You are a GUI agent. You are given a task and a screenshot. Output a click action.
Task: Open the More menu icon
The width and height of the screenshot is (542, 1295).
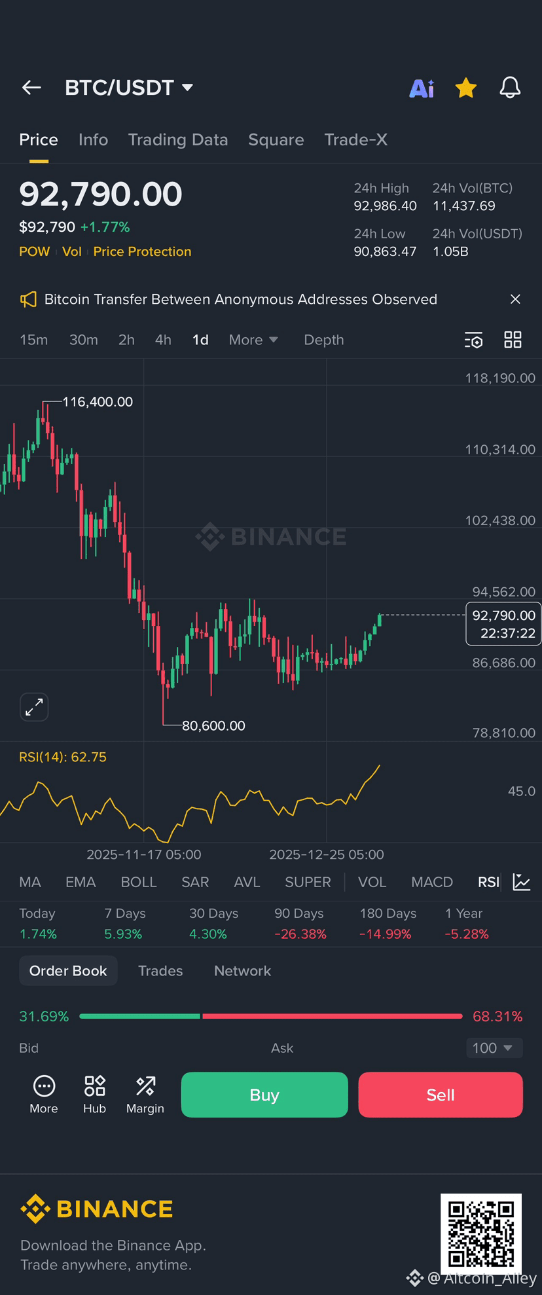click(x=44, y=1095)
